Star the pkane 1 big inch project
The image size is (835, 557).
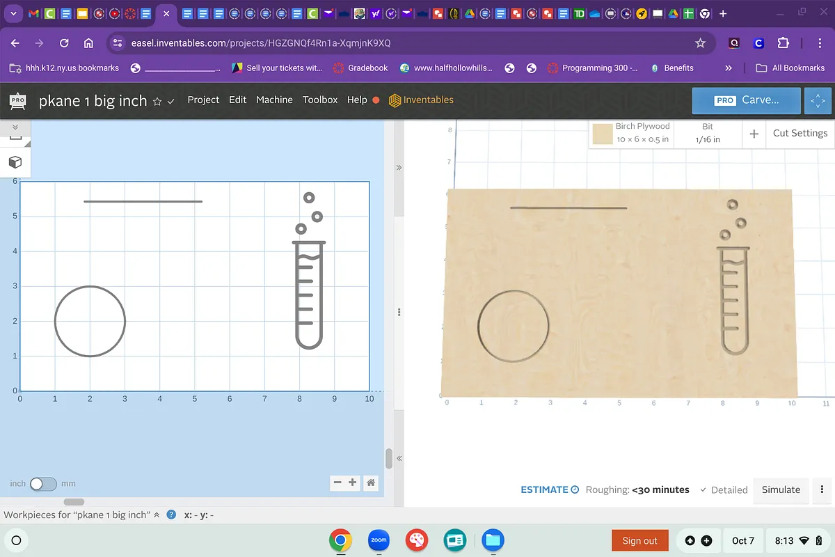(x=157, y=101)
